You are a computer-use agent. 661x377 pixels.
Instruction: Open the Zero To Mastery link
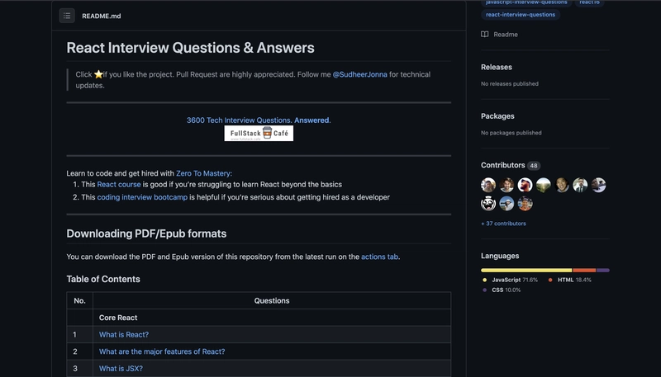(203, 173)
